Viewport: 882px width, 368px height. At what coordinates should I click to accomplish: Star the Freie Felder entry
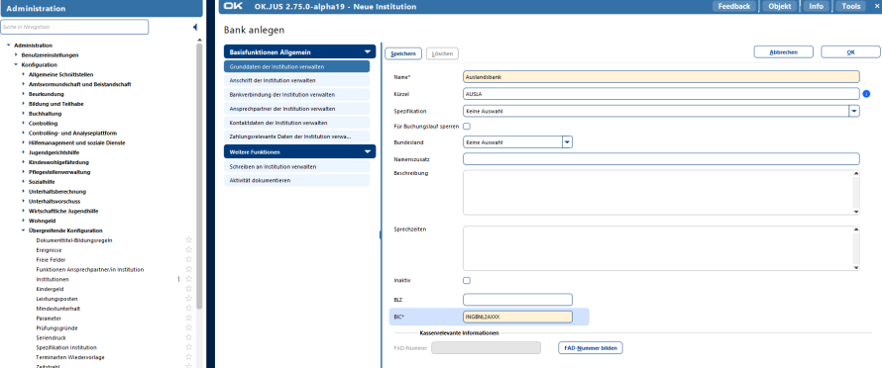click(189, 259)
